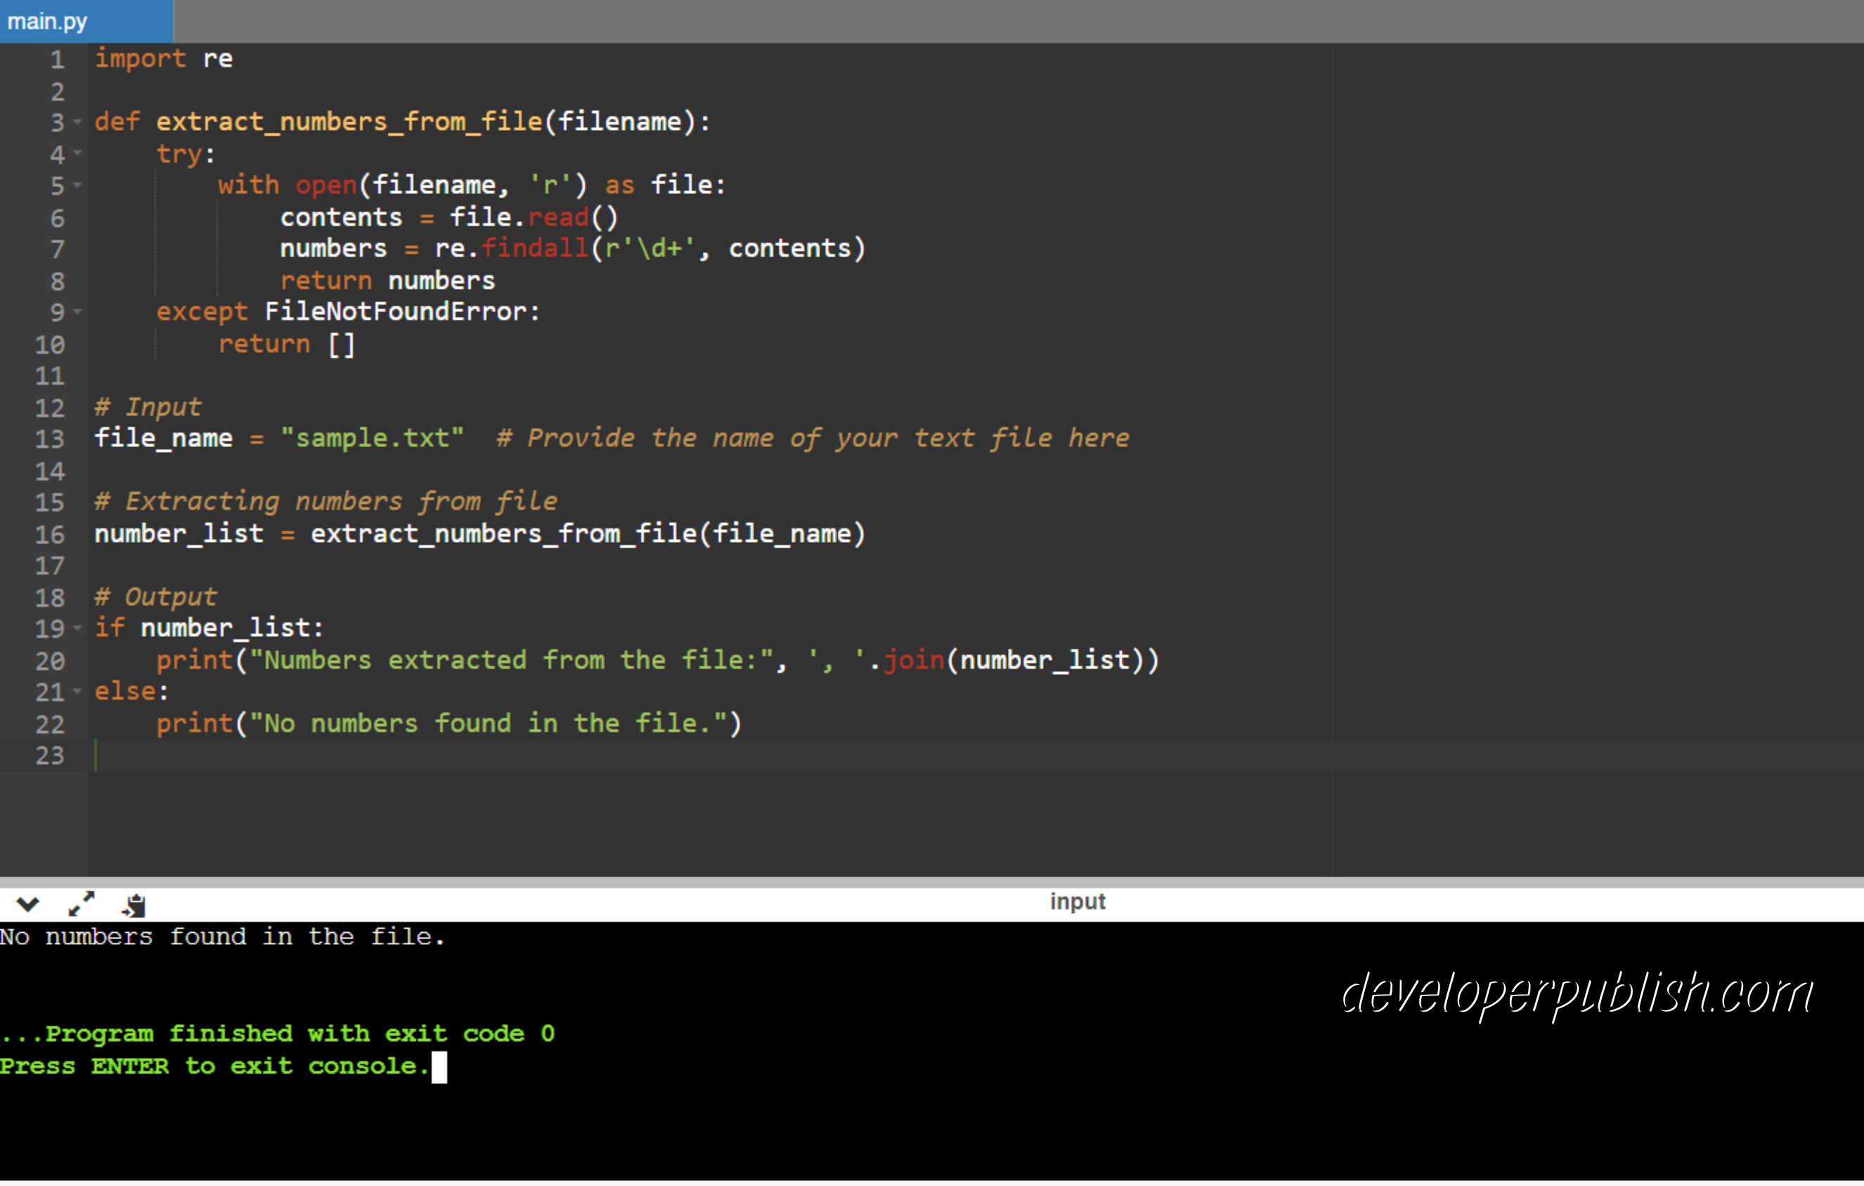Collapse the console output panel chevron
The height and width of the screenshot is (1186, 1864).
(28, 904)
